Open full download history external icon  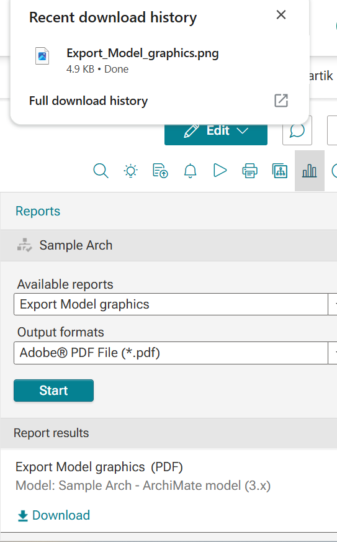281,101
